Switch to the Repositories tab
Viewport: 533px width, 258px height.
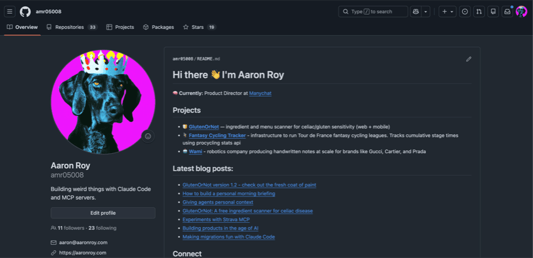72,27
